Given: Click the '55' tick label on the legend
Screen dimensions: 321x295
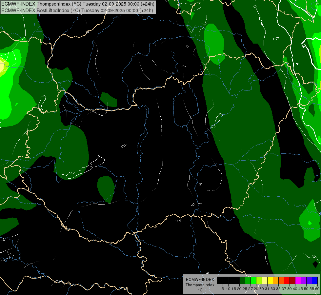Looking at the screenshot, I should [312, 289].
